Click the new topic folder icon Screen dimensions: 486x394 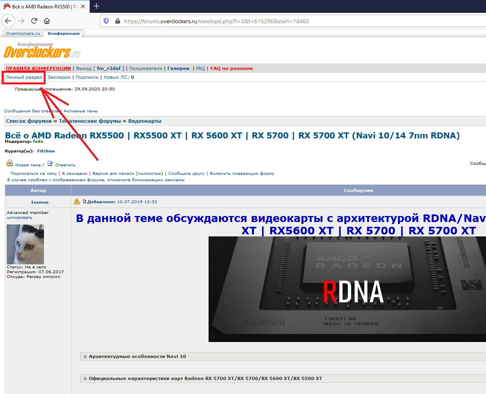[x=10, y=163]
